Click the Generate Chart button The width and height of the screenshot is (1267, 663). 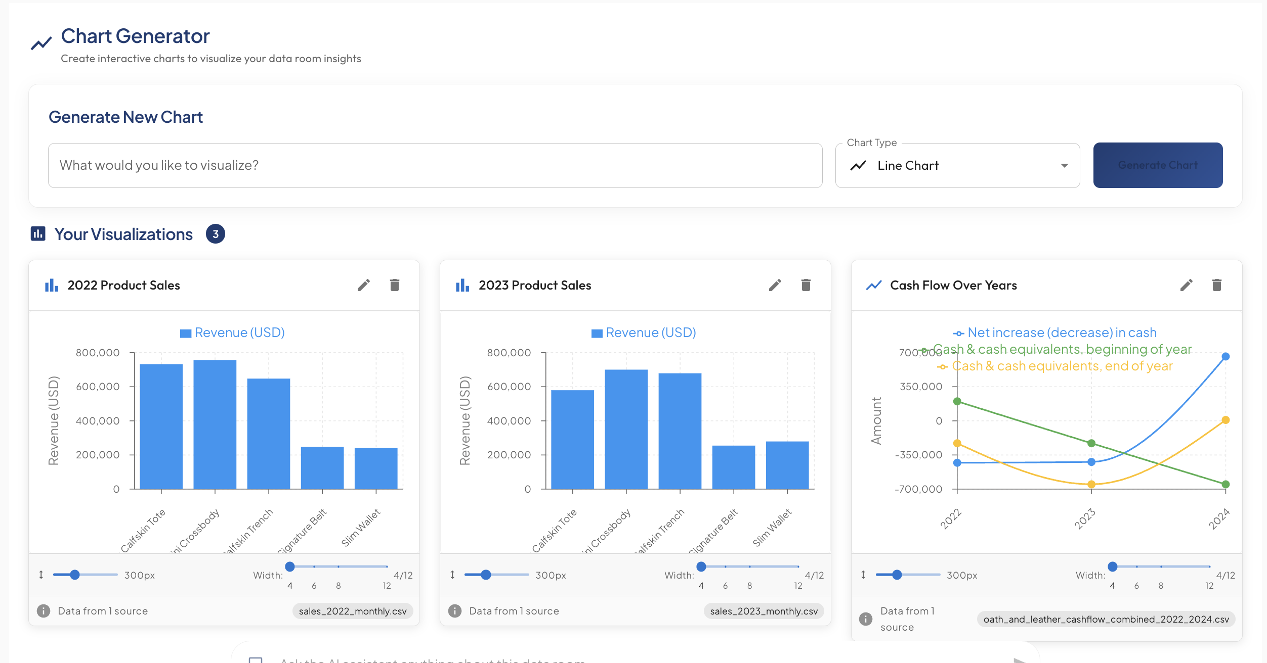pos(1158,165)
